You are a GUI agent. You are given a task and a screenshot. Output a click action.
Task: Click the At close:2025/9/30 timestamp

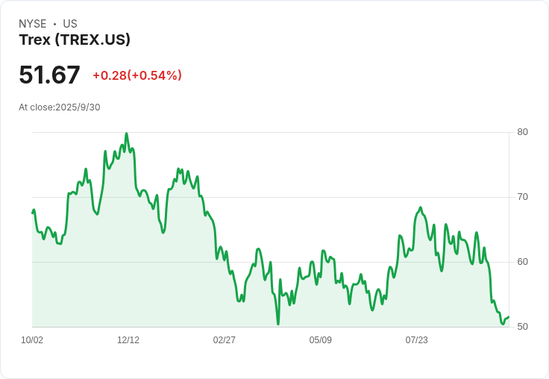60,107
